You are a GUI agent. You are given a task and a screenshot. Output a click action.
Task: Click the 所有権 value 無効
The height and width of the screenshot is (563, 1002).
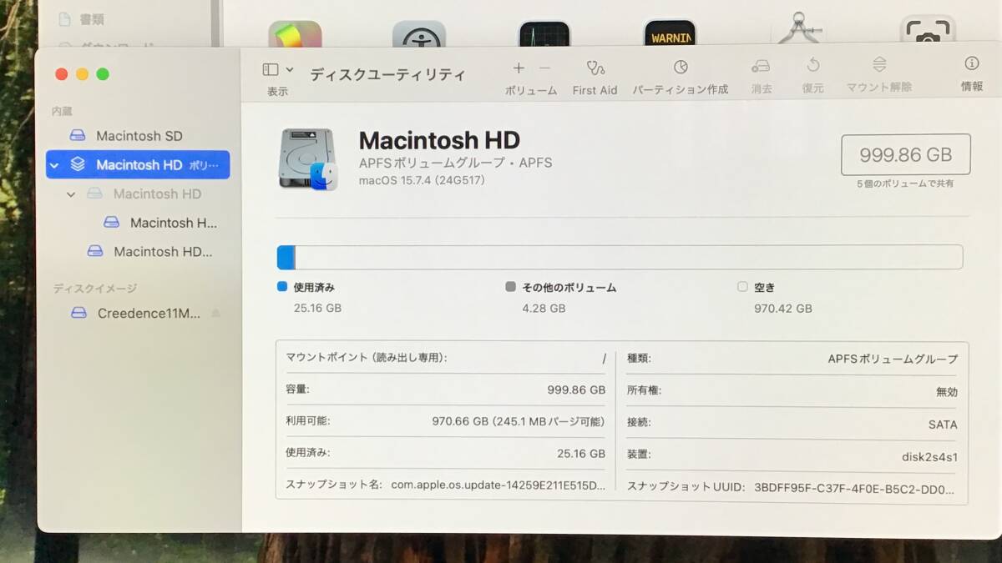tap(947, 391)
